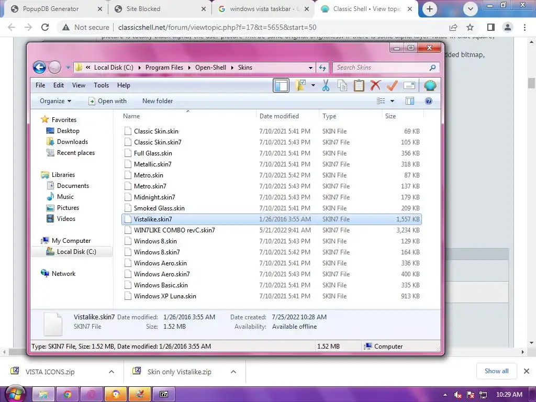Open the Tools menu
Viewport: 536px width, 402px height.
point(101,85)
